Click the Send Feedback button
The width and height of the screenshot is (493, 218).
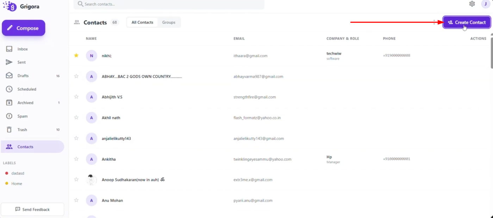32,209
